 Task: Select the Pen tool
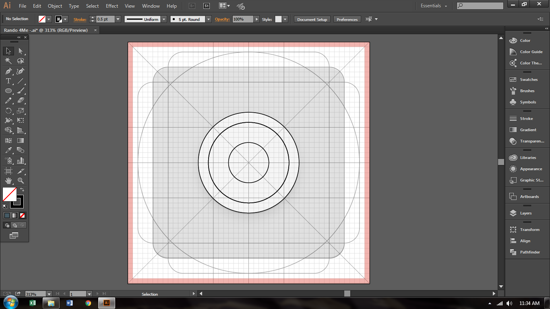click(x=8, y=71)
